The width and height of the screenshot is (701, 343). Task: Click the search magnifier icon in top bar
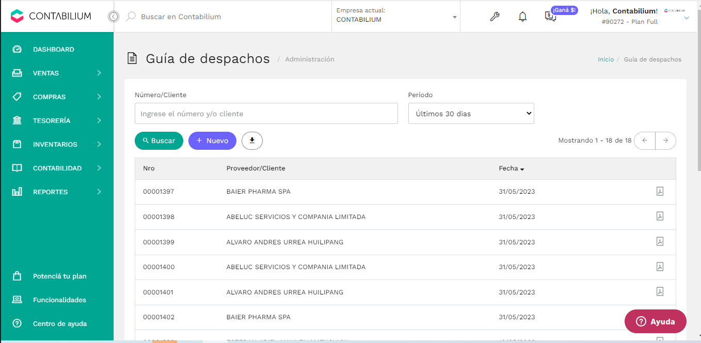pos(131,17)
